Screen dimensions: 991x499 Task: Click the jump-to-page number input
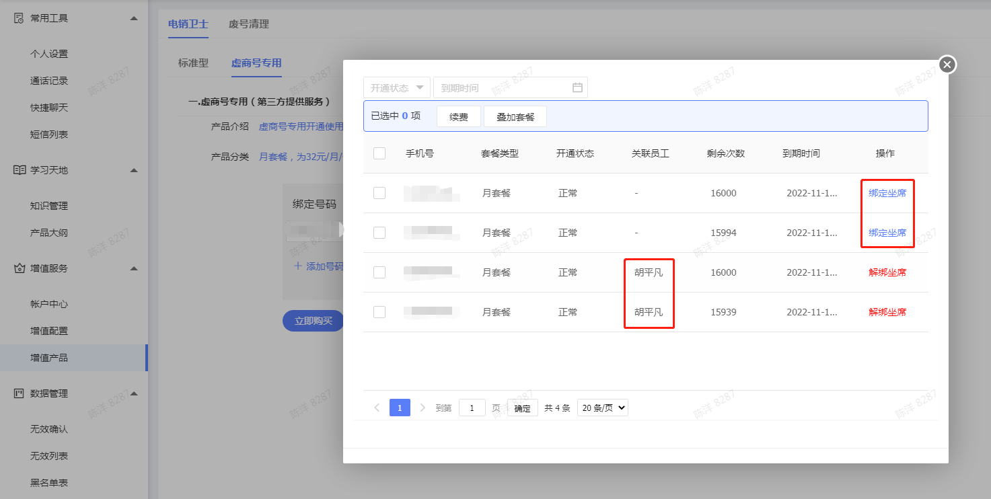point(472,408)
